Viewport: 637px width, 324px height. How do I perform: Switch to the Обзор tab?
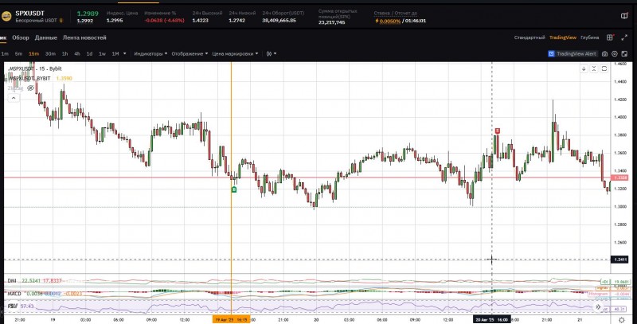[x=21, y=37]
